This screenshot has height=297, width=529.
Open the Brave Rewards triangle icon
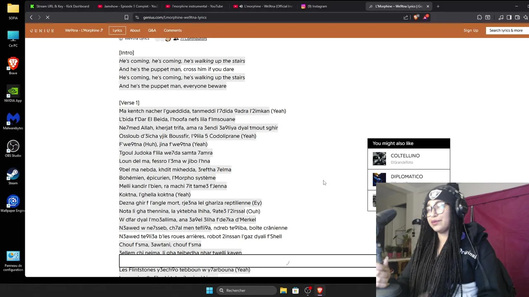425,17
